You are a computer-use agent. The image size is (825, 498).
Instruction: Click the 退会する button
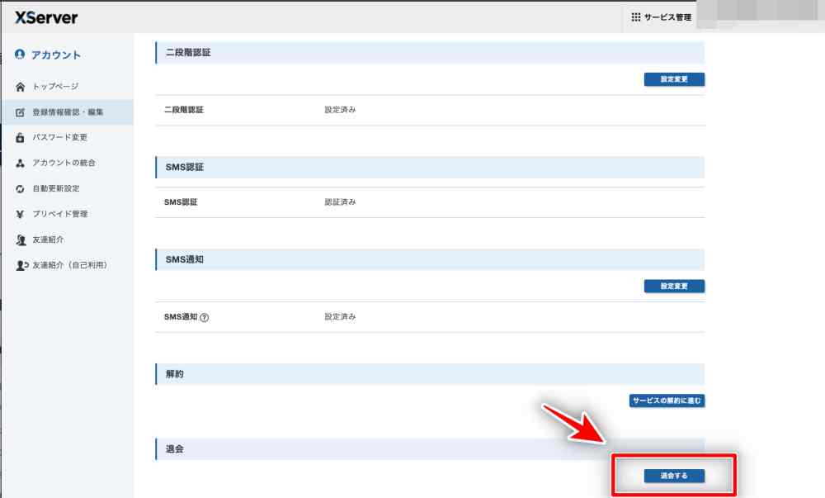(674, 476)
